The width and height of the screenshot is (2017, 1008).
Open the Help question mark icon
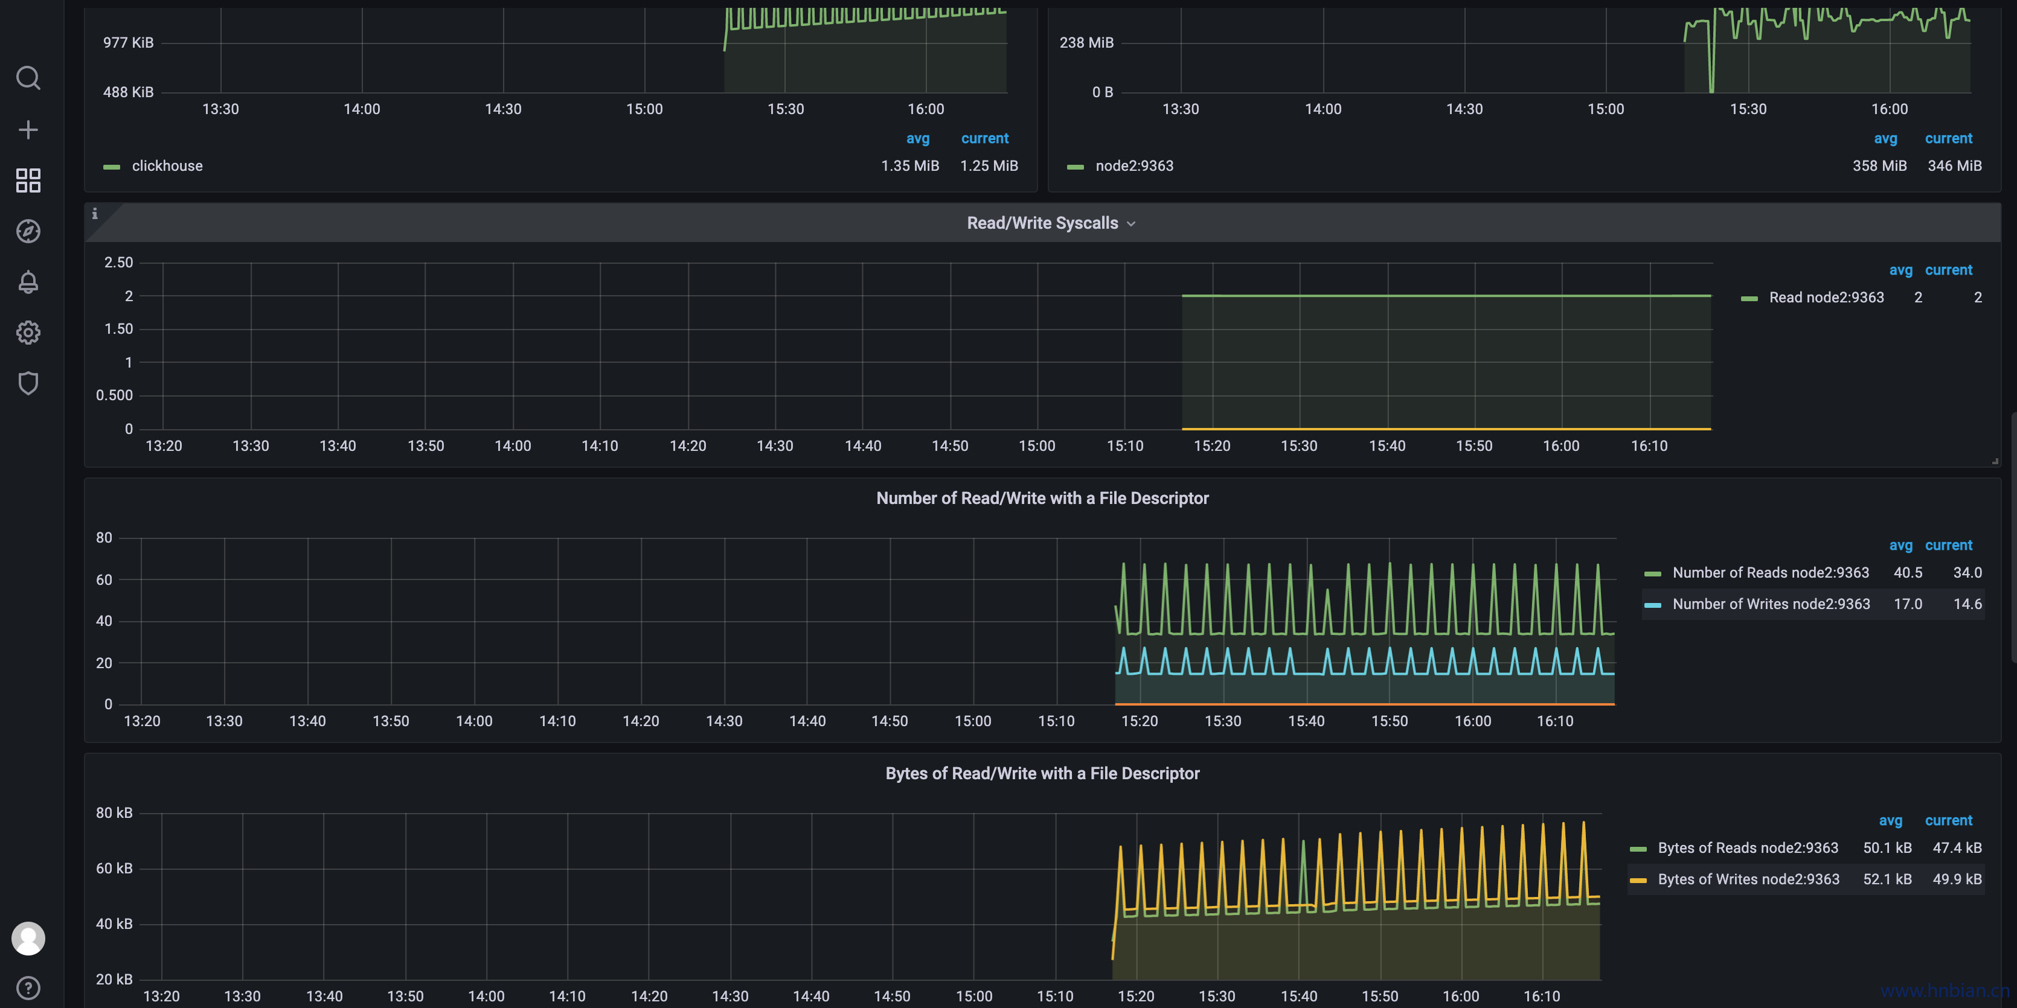[x=28, y=987]
